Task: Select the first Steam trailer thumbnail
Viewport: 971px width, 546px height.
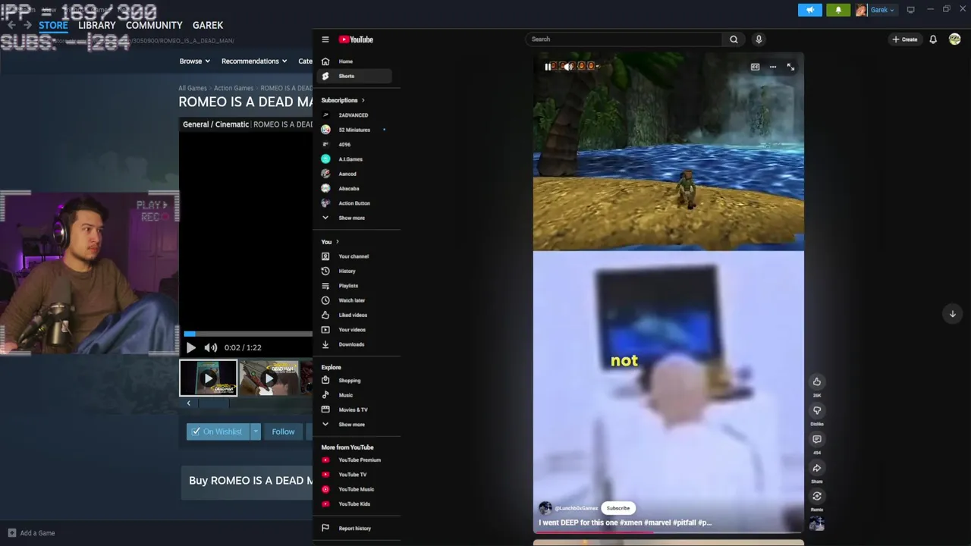Action: (x=208, y=378)
